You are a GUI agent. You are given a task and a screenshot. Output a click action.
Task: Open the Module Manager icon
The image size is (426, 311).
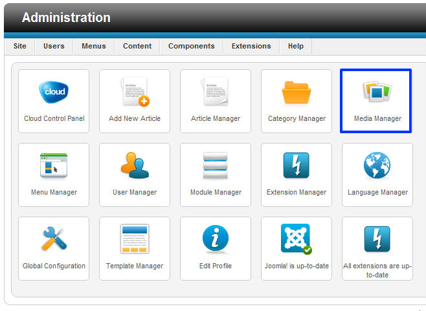tap(216, 166)
